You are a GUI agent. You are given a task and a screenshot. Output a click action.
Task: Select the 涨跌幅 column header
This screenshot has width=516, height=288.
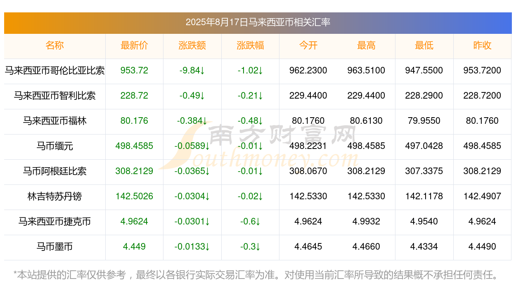(x=250, y=45)
